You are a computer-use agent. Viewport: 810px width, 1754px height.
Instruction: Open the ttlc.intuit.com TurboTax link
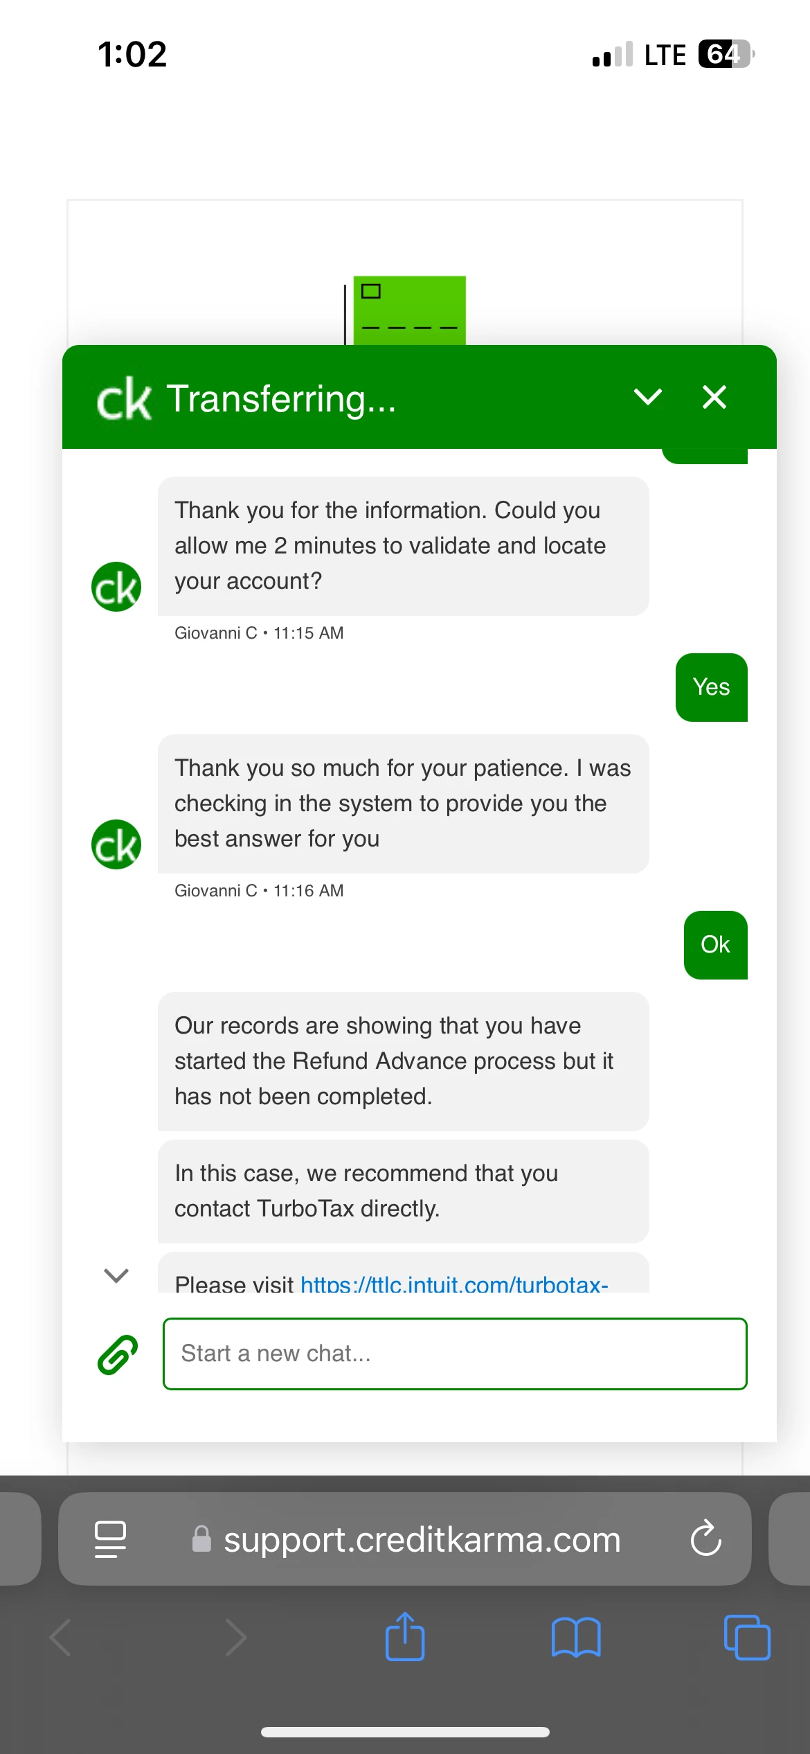pos(454,1284)
